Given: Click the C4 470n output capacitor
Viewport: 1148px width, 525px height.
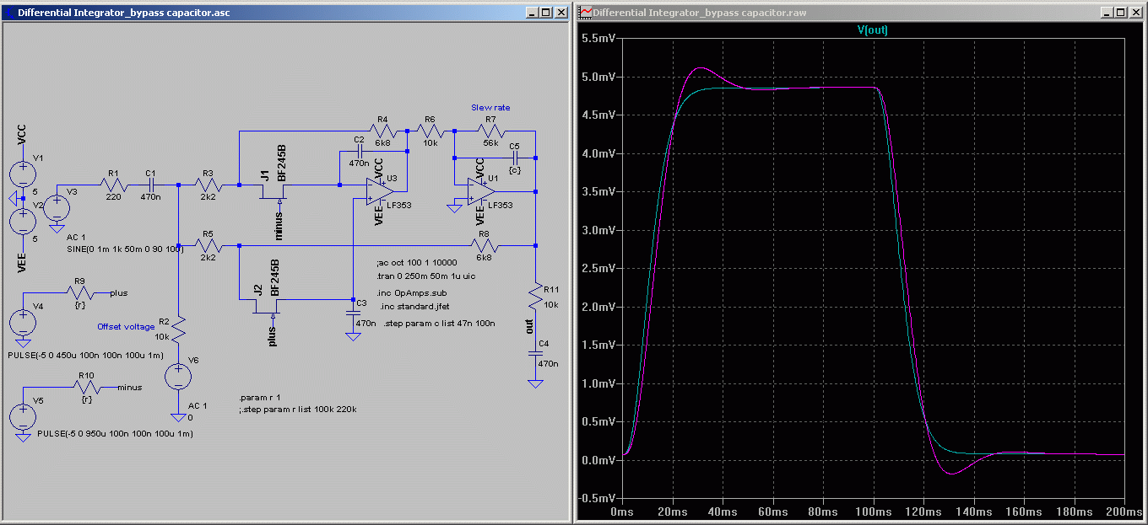Looking at the screenshot, I should point(535,355).
